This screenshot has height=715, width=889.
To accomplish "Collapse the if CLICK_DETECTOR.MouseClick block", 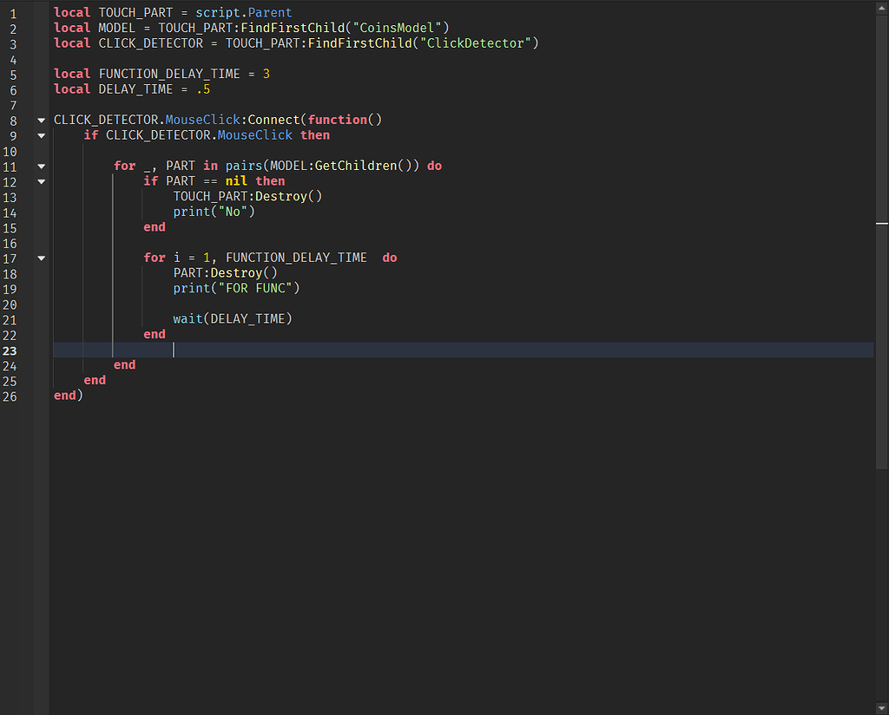I will coord(41,135).
